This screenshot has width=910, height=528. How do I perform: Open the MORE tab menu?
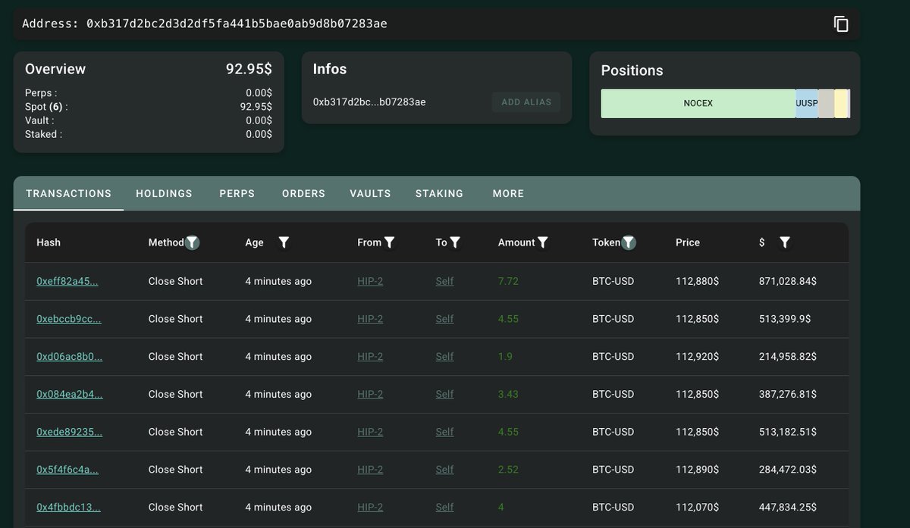pos(507,193)
